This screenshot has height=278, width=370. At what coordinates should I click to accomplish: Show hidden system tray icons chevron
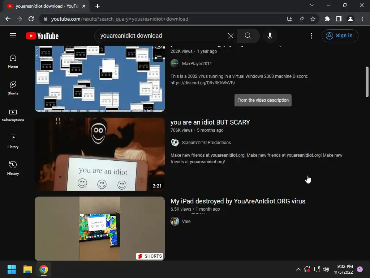pos(298,269)
